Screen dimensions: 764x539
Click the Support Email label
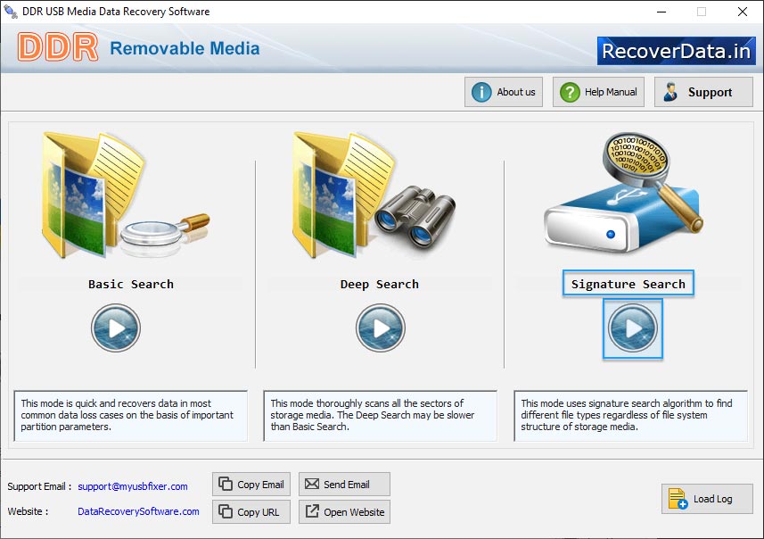[x=39, y=486]
